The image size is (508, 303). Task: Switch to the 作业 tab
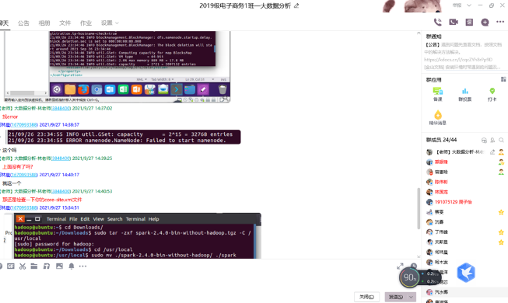click(x=86, y=23)
